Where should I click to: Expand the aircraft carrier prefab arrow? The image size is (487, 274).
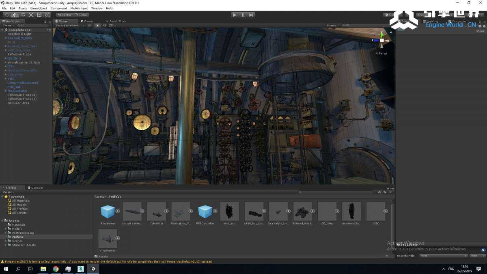point(142,211)
